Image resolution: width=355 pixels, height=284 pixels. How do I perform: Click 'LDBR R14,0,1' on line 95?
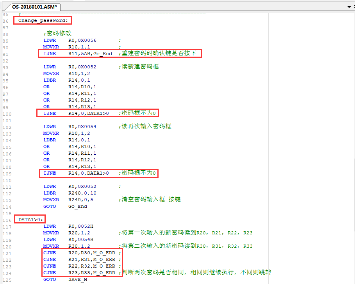pos(67,80)
